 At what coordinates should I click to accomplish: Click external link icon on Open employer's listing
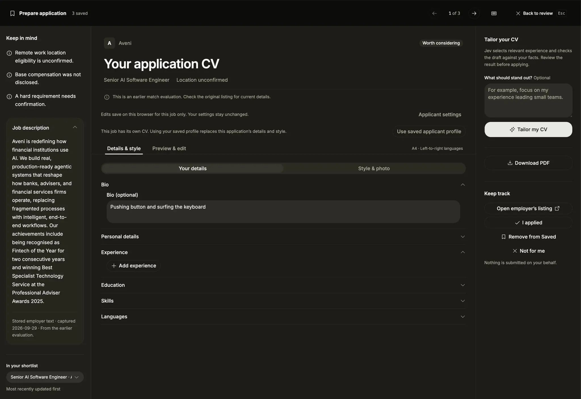click(557, 208)
